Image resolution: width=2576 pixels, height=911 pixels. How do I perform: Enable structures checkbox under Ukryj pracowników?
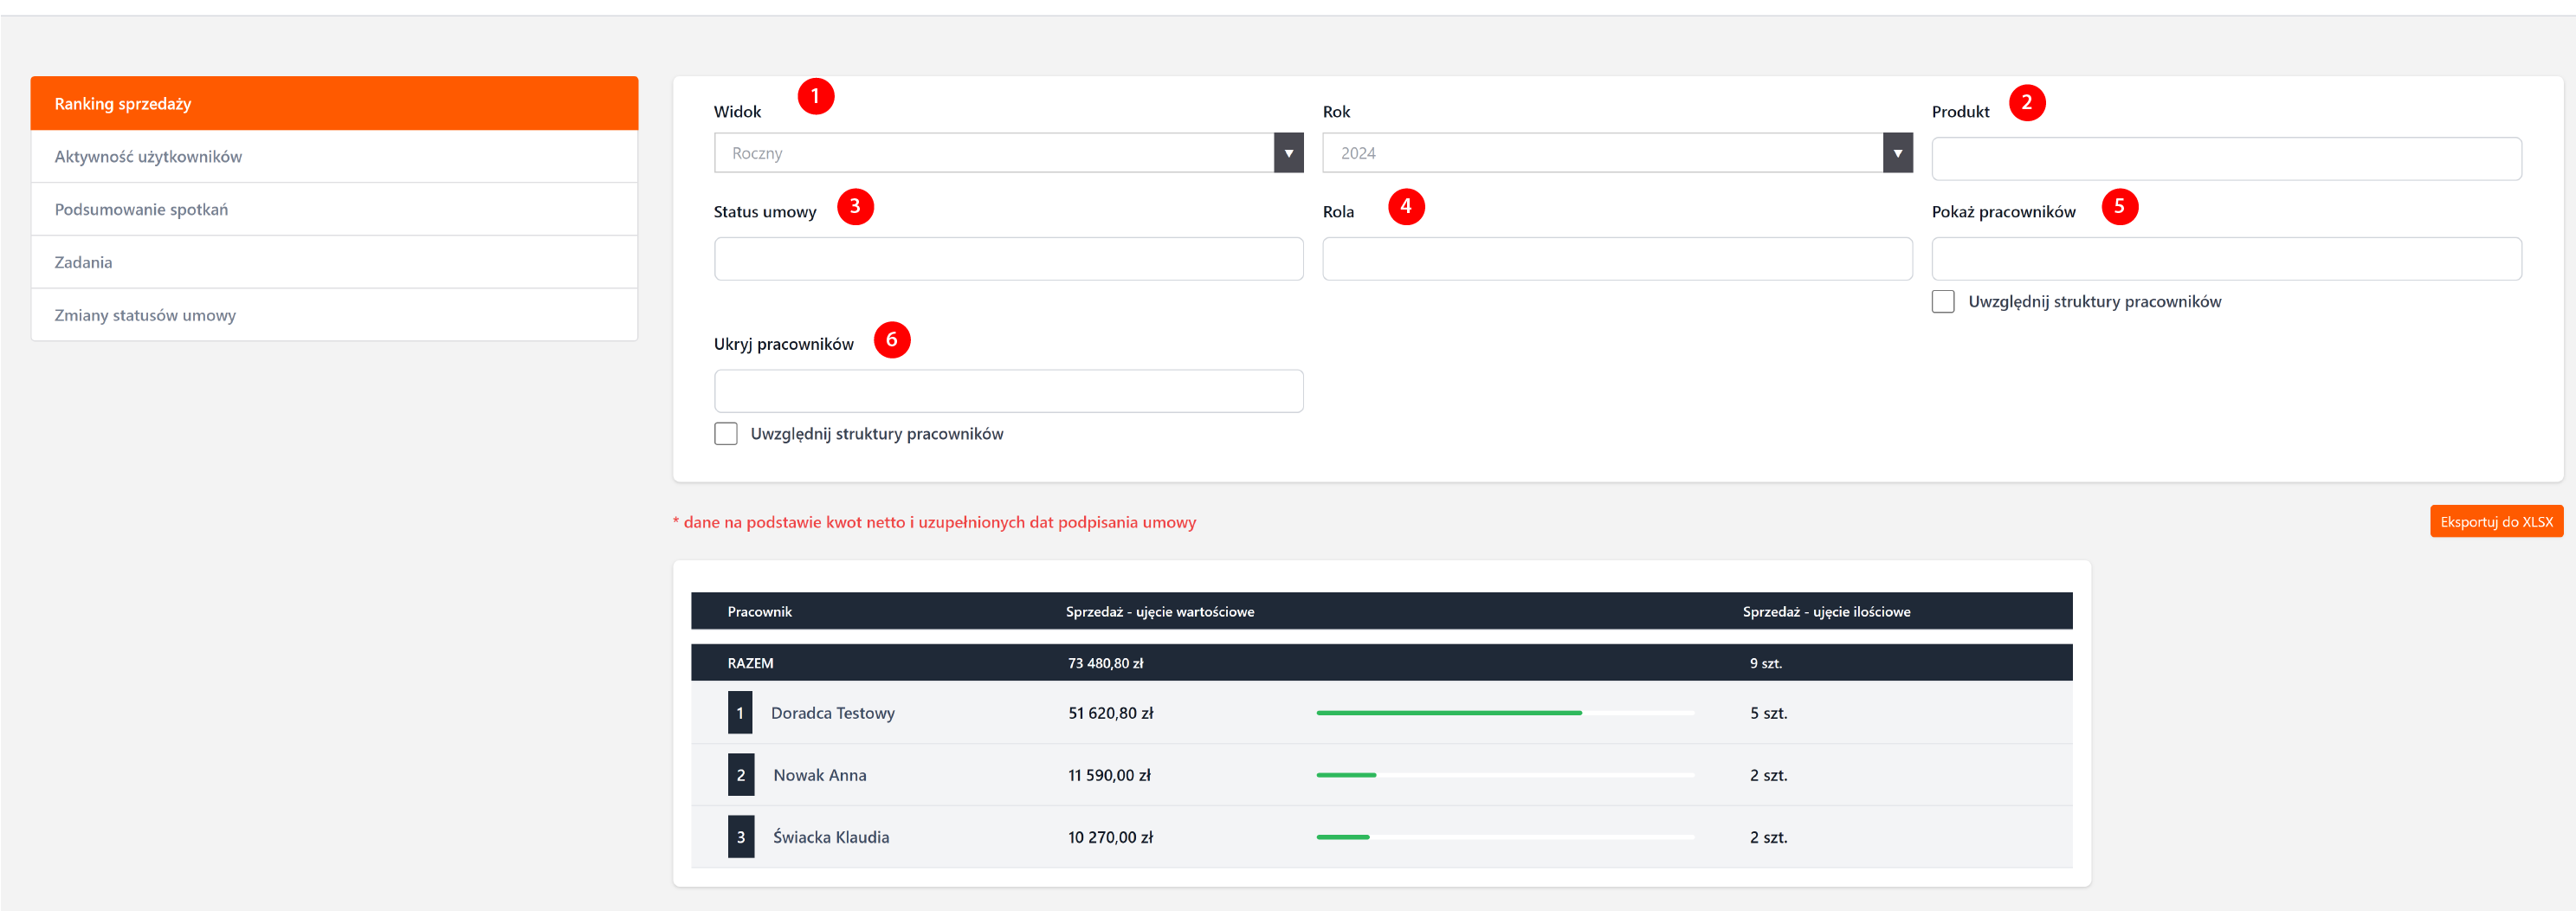725,433
